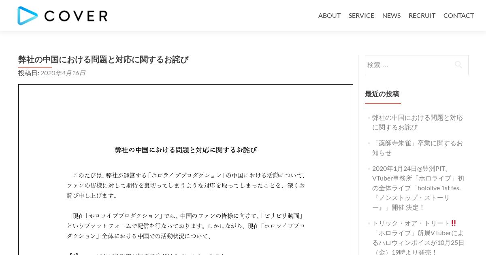This screenshot has height=255, width=486.
Task: Click the paragraph starting このたびは、弊社が運営する
Action: (x=186, y=185)
